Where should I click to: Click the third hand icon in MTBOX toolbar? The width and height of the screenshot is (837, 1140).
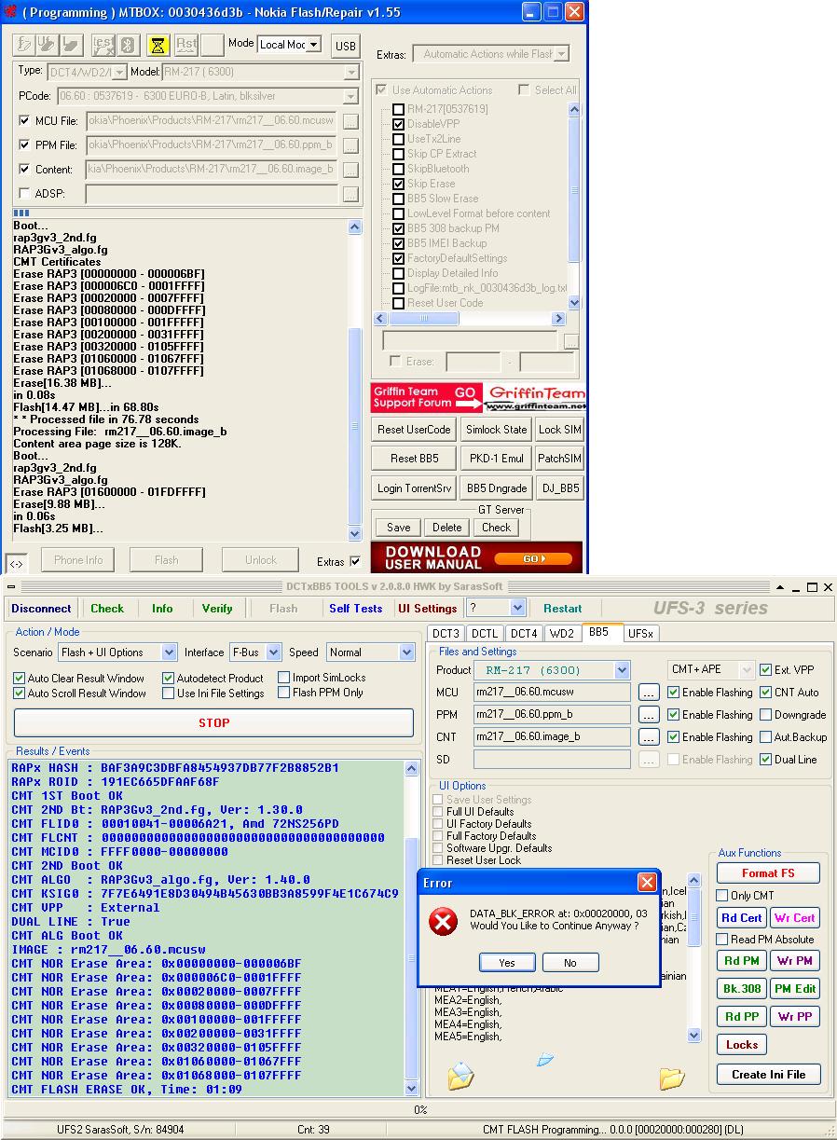pos(72,45)
